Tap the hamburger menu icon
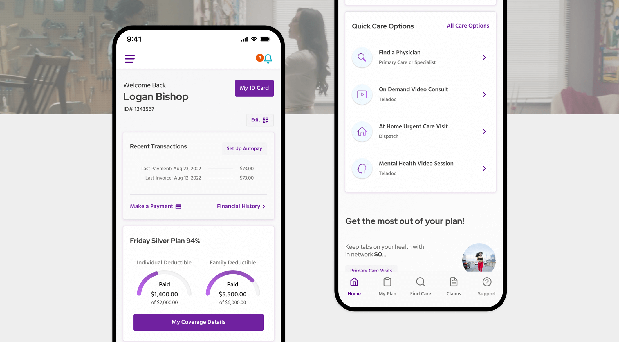The width and height of the screenshot is (619, 342). coord(130,58)
